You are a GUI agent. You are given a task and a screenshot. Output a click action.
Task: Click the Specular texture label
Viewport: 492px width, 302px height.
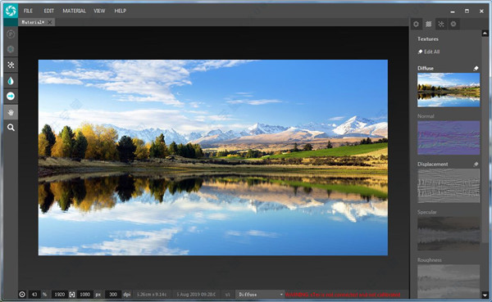coord(426,212)
